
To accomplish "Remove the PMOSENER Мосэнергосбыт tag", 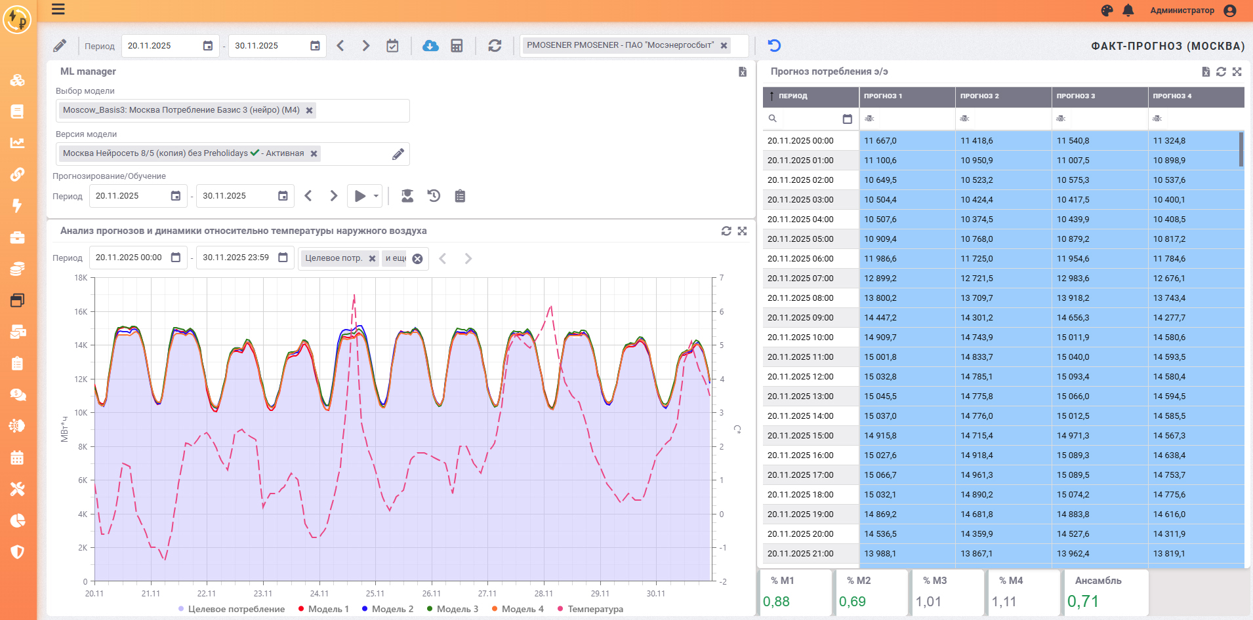I will [724, 45].
